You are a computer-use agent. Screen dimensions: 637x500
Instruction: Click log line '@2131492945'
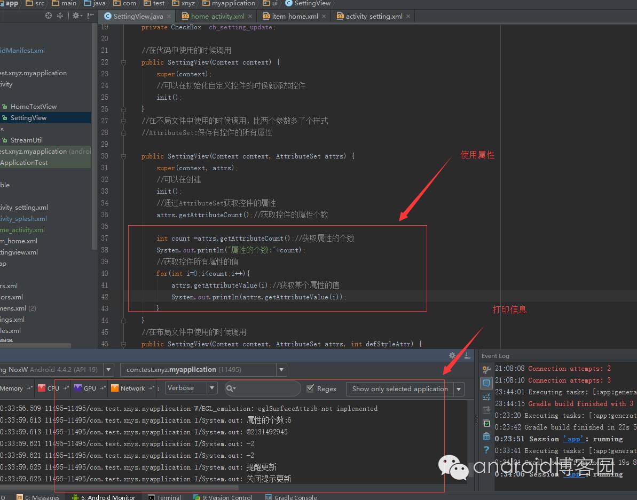click(144, 432)
